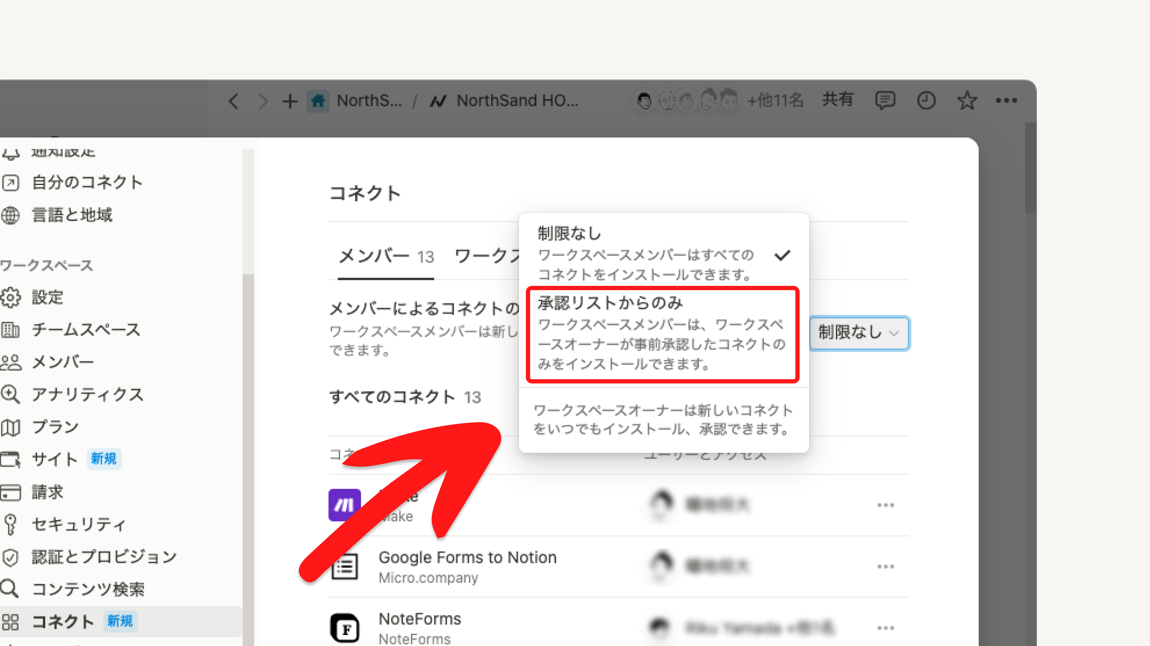Open the comments icon in top bar
1150x646 pixels.
[885, 101]
